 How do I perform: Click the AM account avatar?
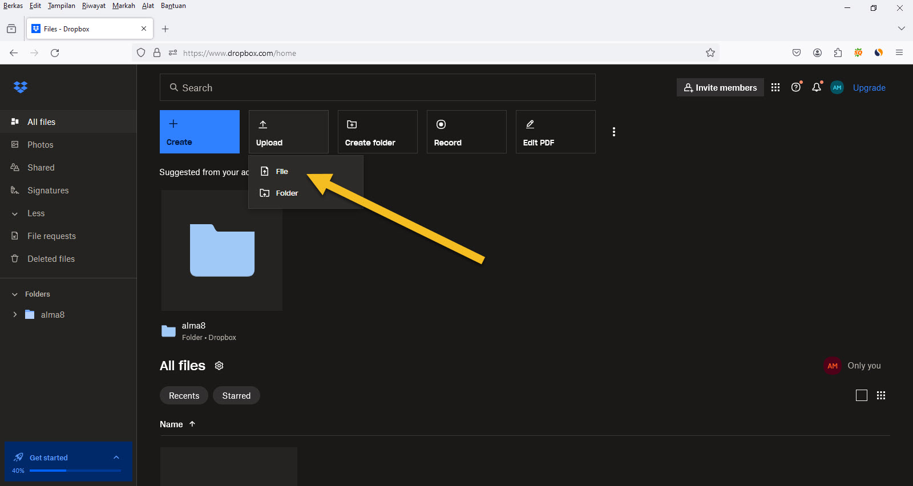(837, 87)
